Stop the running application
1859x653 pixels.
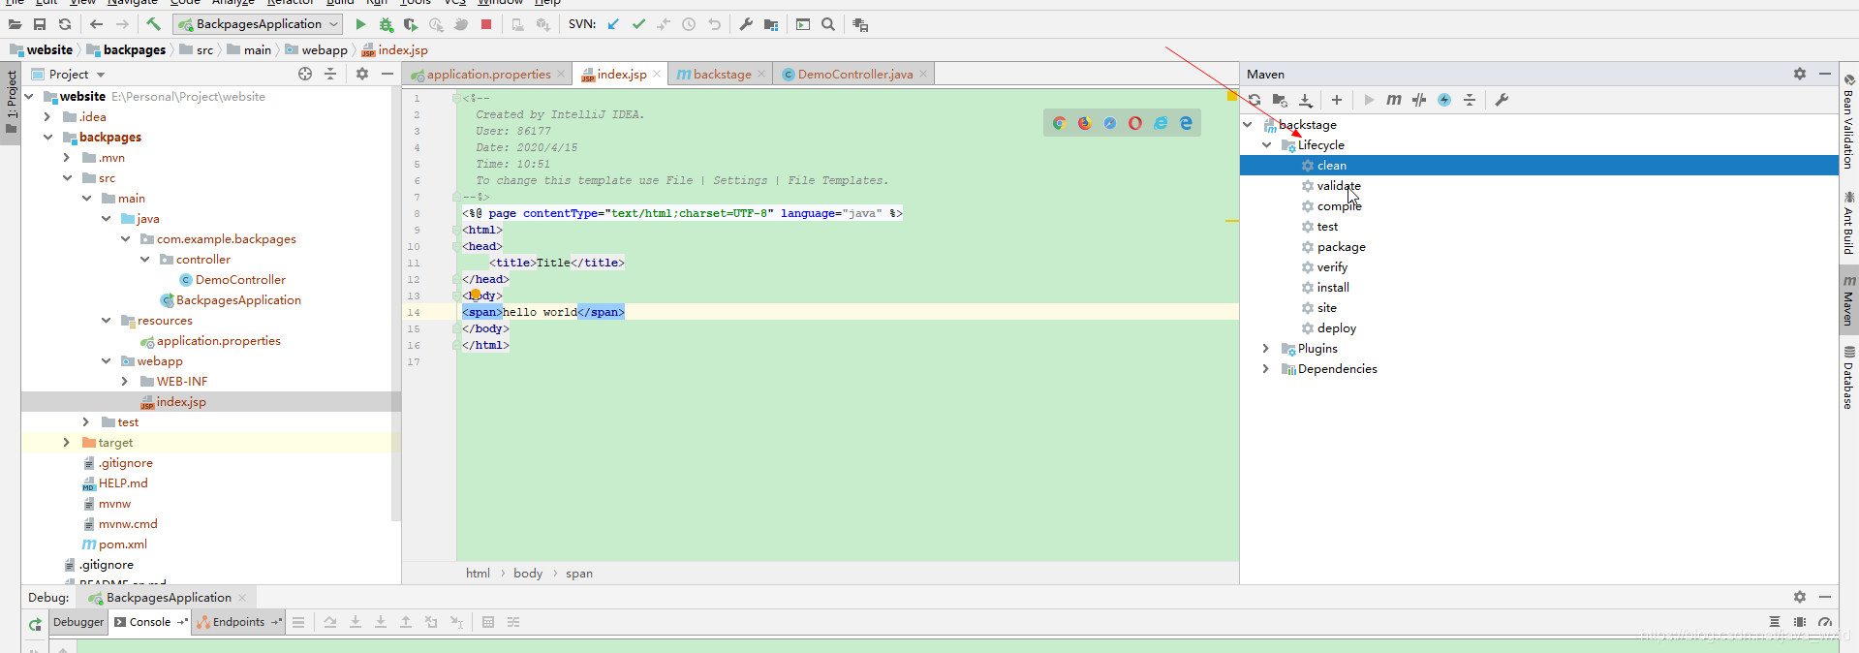pyautogui.click(x=486, y=24)
